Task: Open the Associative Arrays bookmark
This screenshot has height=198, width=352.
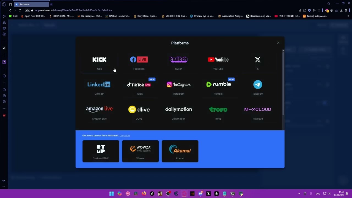Action: [x=231, y=16]
